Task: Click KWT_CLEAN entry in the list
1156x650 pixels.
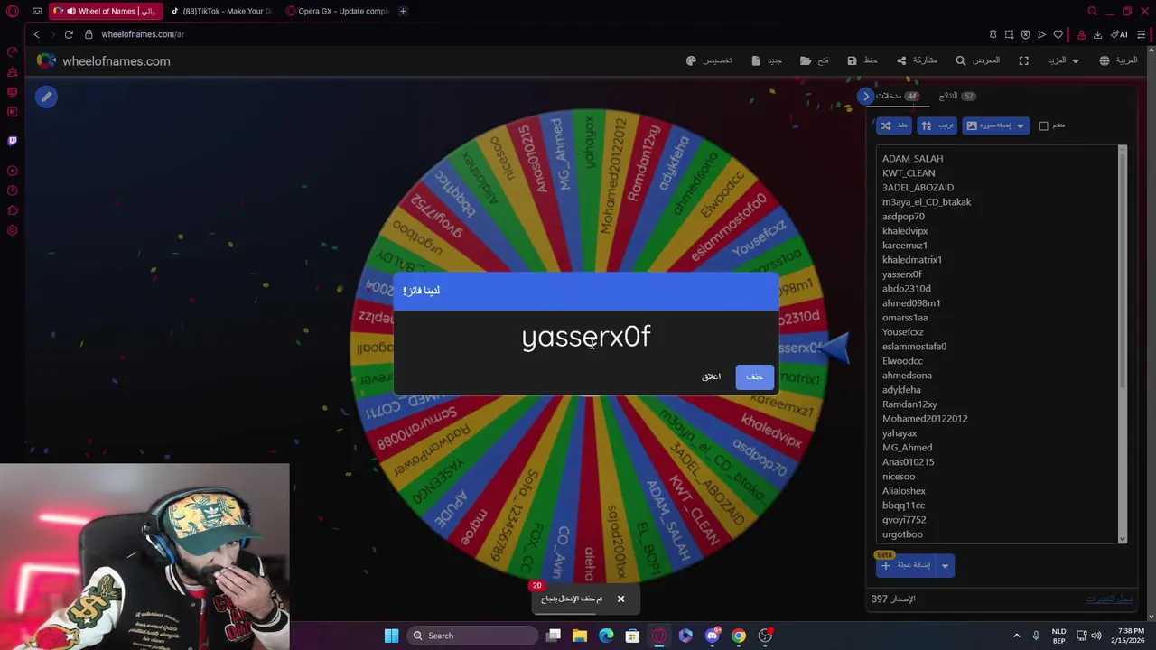Action: click(x=909, y=172)
